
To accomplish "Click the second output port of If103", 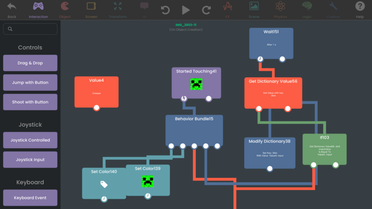I will [335, 165].
